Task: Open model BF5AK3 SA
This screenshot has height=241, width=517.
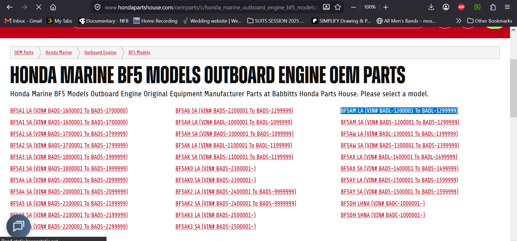Action: pyautogui.click(x=216, y=226)
